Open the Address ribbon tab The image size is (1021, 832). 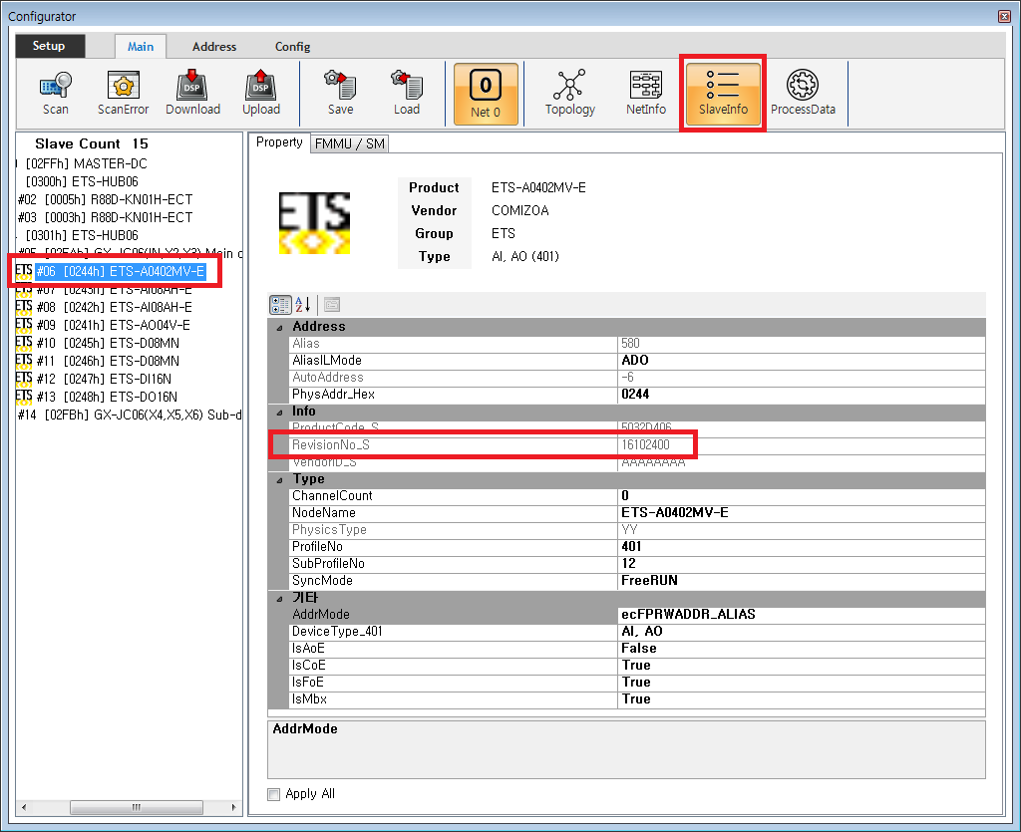(214, 47)
